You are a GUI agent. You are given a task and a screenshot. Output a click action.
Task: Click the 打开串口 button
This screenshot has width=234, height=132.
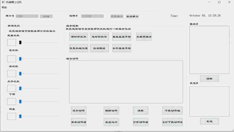[117, 16]
